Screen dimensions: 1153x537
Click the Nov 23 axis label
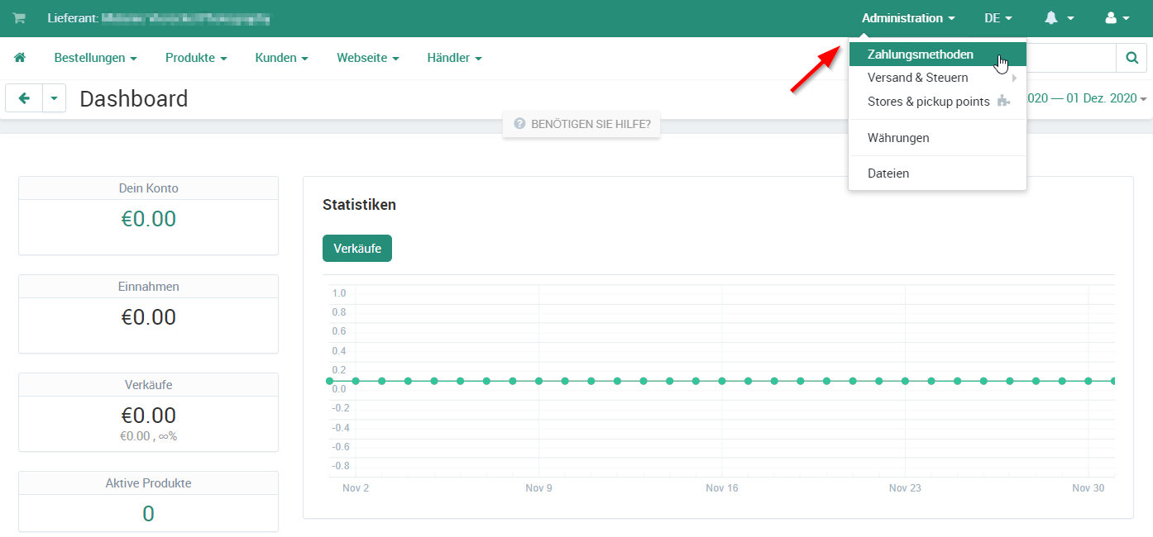(x=905, y=488)
